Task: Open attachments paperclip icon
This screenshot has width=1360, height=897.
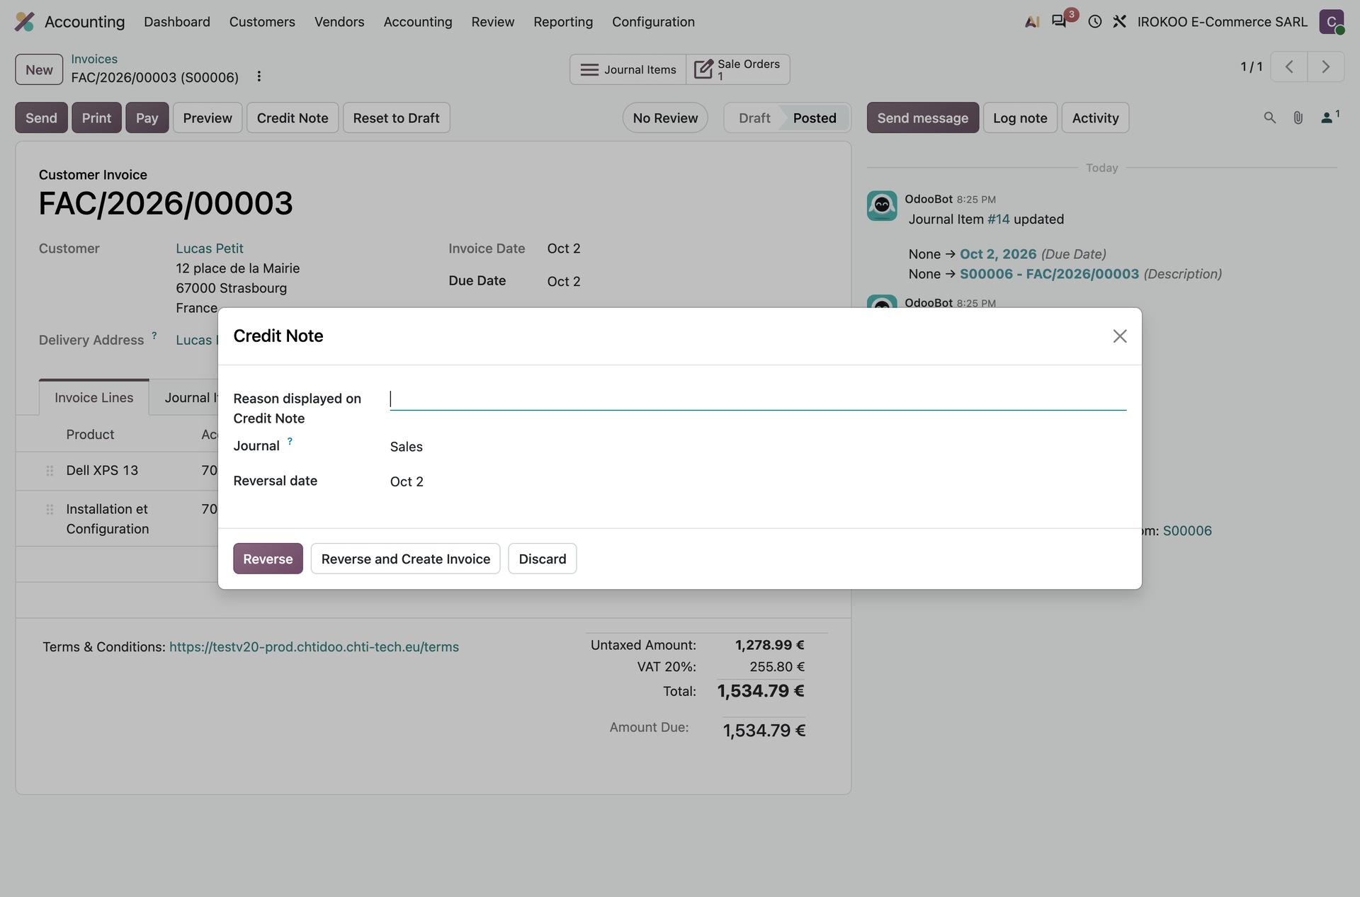Action: click(1298, 118)
